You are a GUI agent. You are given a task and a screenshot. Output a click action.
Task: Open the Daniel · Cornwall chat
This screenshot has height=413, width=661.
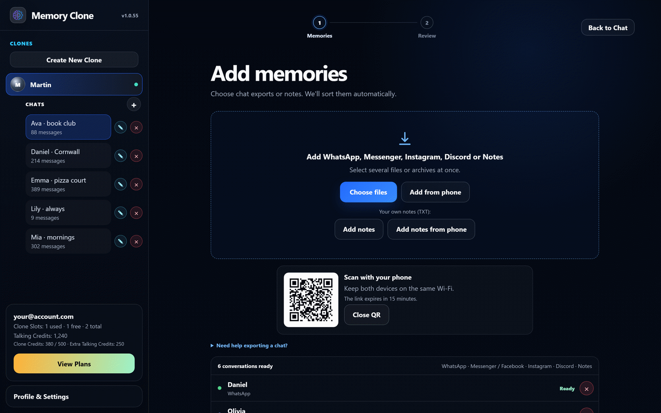(68, 156)
